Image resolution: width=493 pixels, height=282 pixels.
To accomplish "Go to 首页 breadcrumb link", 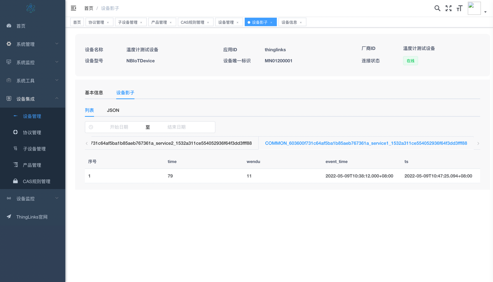I will [89, 8].
